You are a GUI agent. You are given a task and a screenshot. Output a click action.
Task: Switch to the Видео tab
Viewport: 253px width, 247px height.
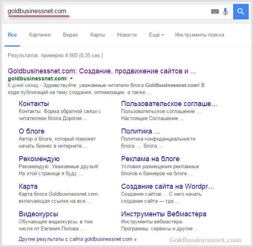point(70,35)
